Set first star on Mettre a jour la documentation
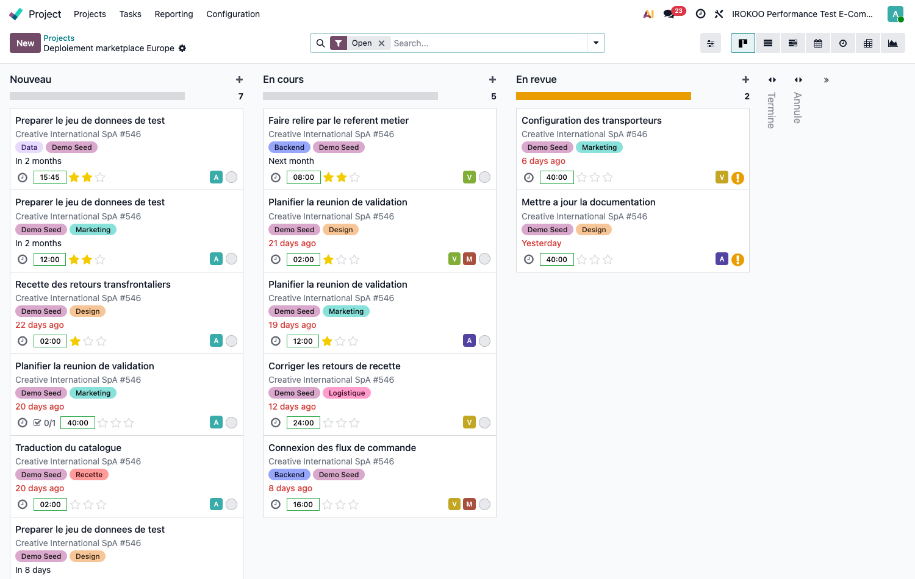 582,260
